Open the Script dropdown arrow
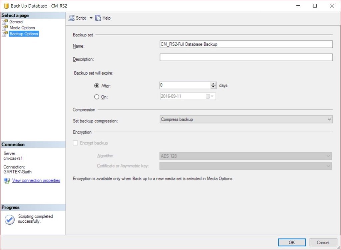Screen dimensions: 341x250 (x=91, y=18)
